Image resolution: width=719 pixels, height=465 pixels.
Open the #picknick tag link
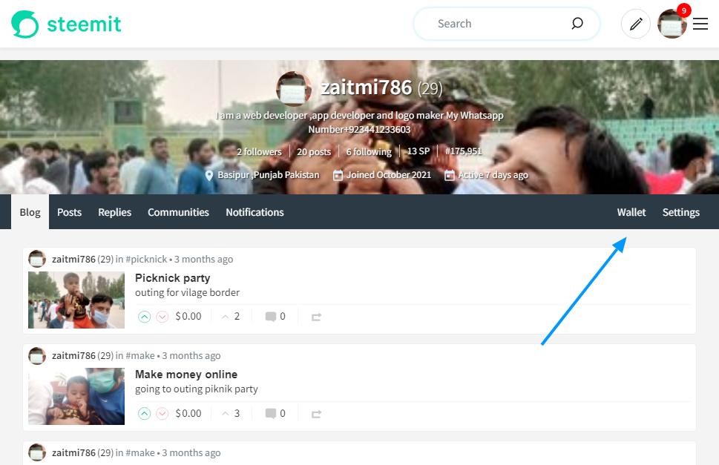(x=146, y=259)
